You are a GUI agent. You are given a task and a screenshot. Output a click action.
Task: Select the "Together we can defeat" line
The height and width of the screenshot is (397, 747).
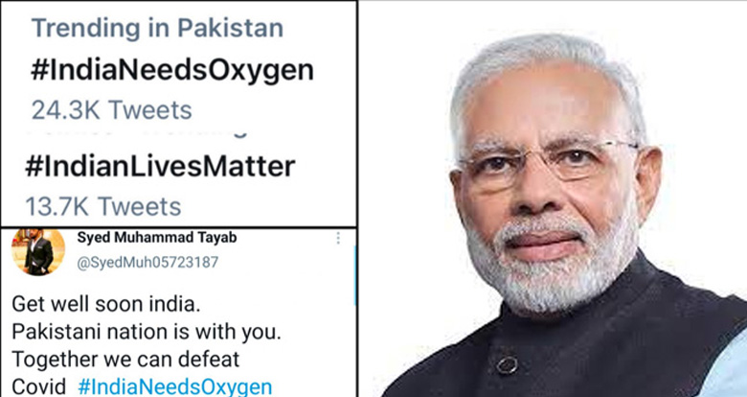[125, 360]
